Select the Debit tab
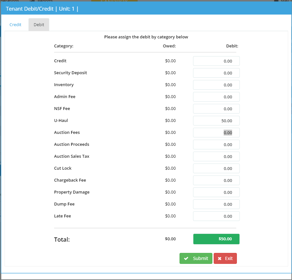This screenshot has height=280, width=292. (39, 25)
